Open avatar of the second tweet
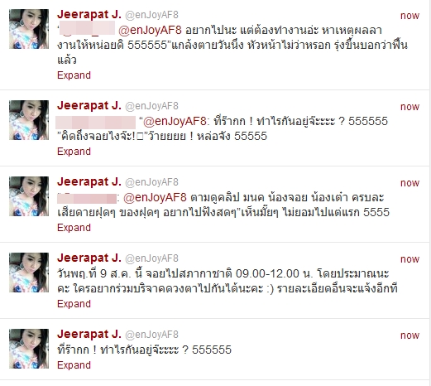The image size is (431, 386). pyautogui.click(x=29, y=120)
